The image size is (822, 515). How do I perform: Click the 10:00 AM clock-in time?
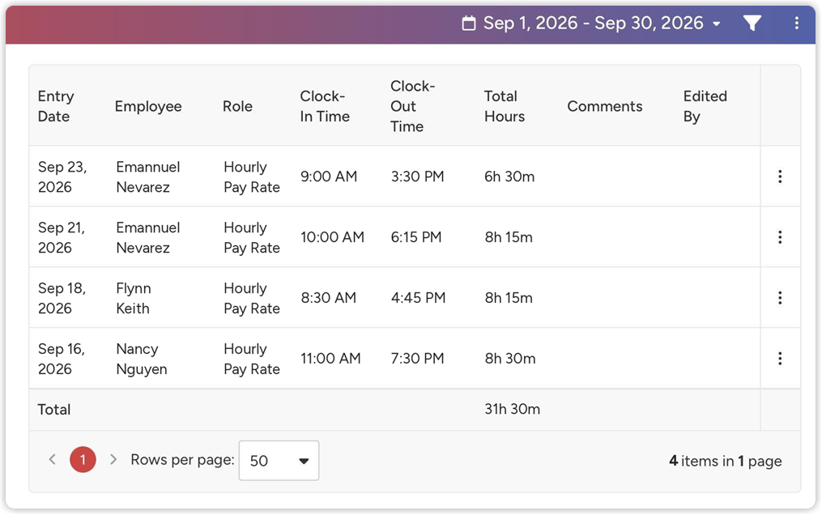tap(332, 237)
